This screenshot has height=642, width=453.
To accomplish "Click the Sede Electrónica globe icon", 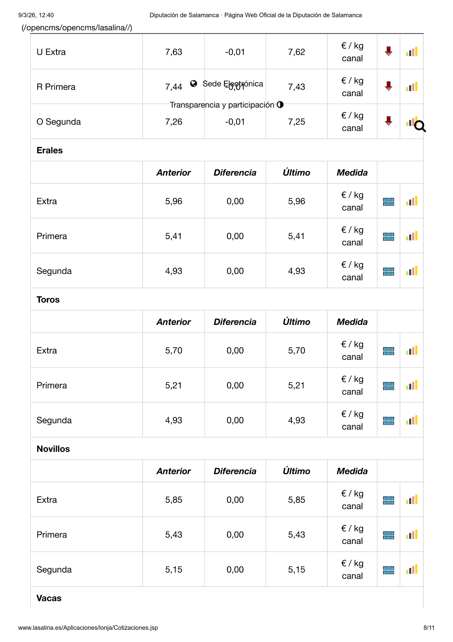I will click(194, 83).
